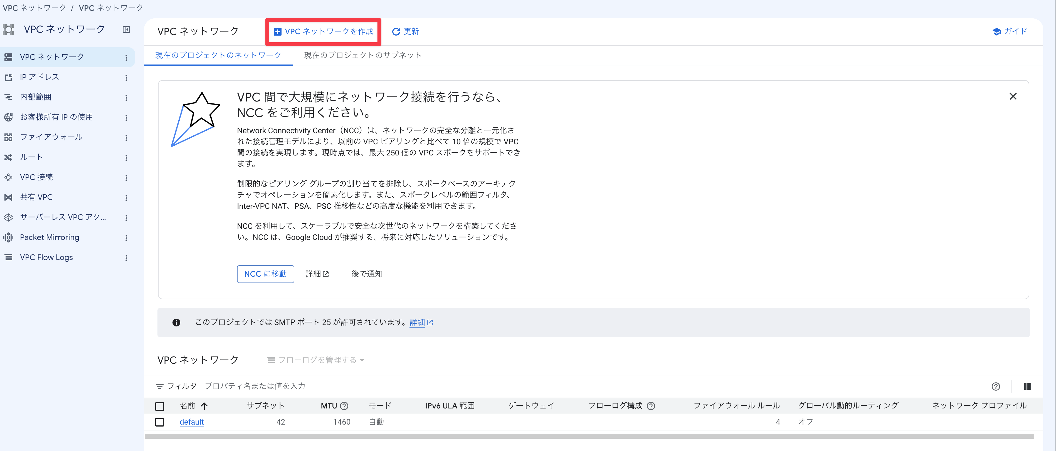Select Packet Mirroring in the sidebar
1056x451 pixels.
[x=50, y=237]
